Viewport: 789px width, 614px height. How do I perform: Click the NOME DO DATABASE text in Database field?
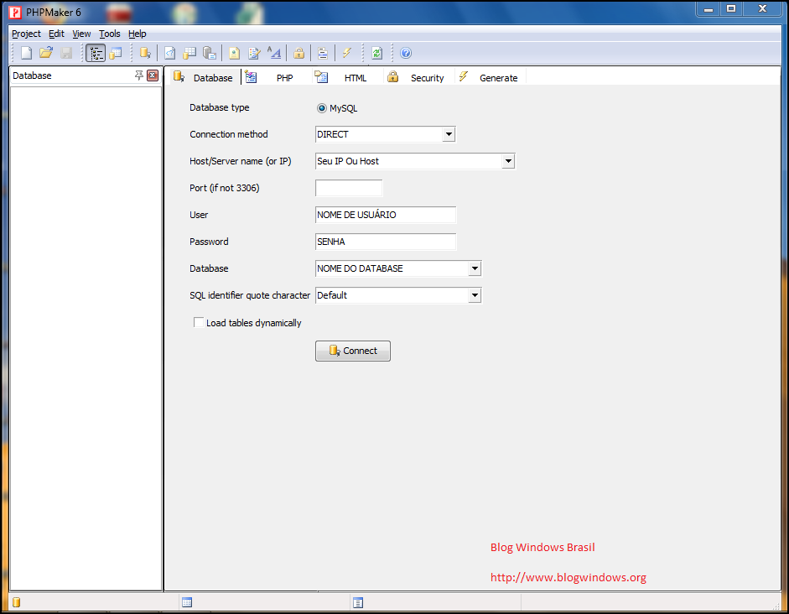[x=360, y=268]
